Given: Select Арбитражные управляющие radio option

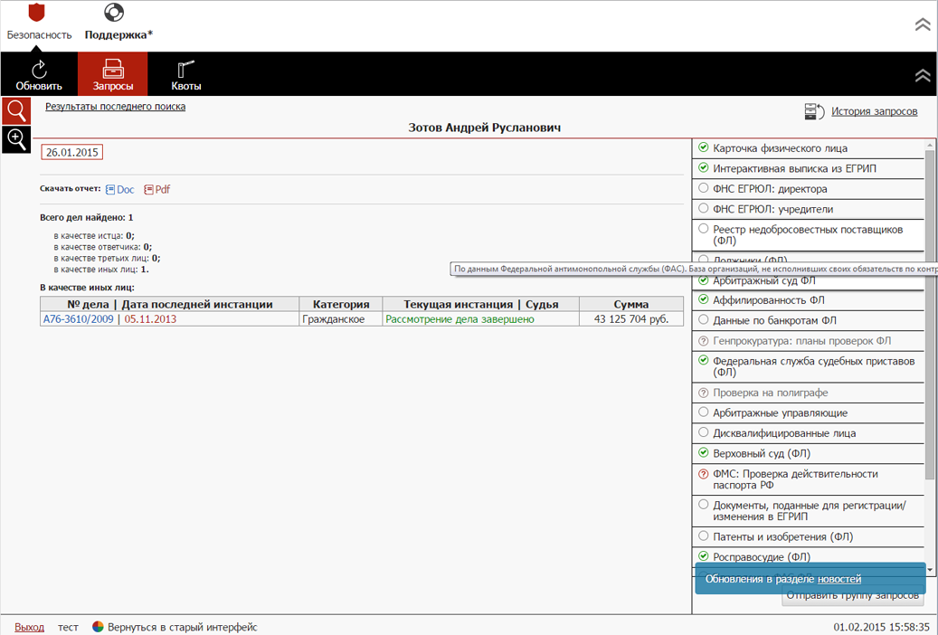Looking at the screenshot, I should (x=704, y=412).
